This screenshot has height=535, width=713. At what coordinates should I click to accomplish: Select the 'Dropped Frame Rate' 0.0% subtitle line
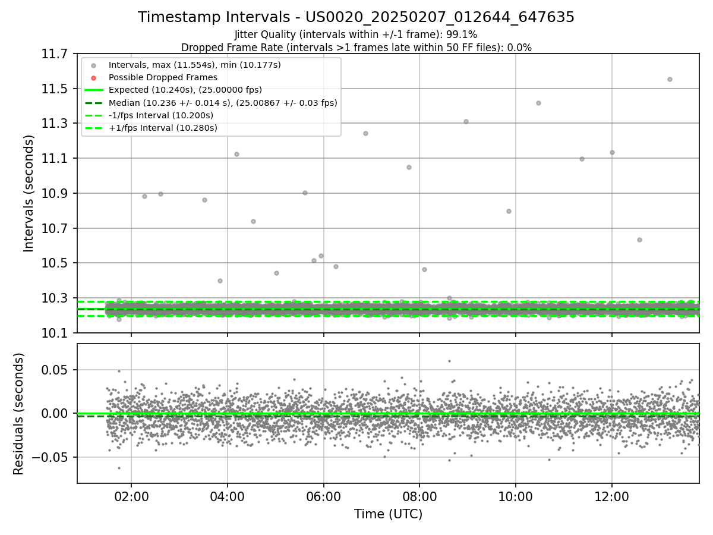(356, 48)
